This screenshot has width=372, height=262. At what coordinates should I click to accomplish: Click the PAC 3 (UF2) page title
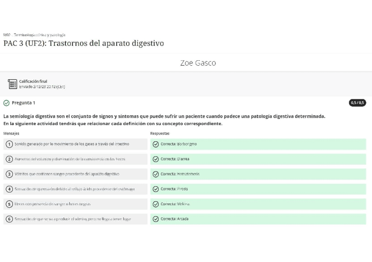(83, 43)
